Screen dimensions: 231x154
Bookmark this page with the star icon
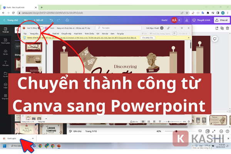coord(187,13)
